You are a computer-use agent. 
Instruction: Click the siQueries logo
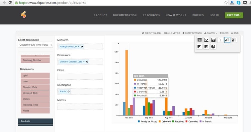[x=23, y=15]
